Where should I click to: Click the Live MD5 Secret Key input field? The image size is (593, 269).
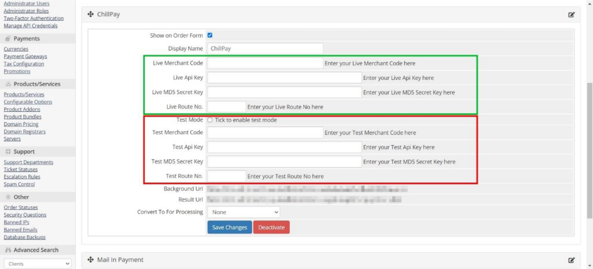click(284, 92)
